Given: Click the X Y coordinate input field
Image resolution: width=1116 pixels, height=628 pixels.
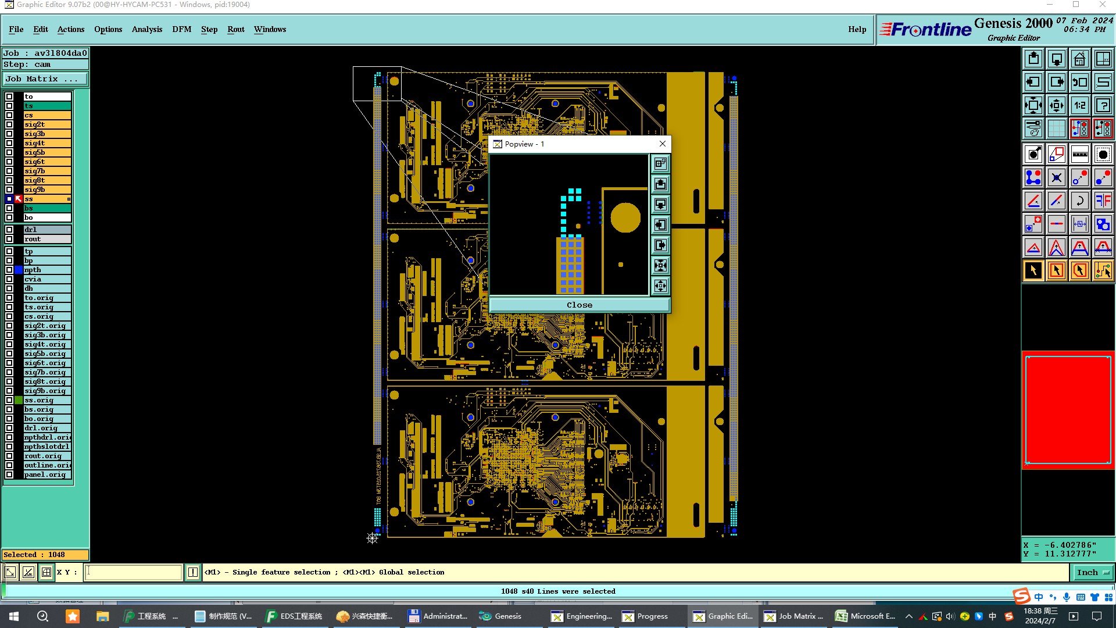Looking at the screenshot, I should click(x=133, y=572).
